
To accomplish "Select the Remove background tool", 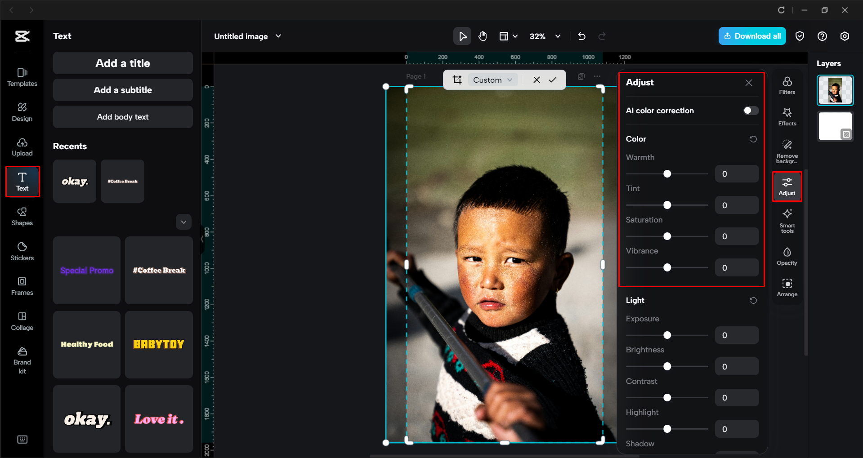I will click(787, 150).
